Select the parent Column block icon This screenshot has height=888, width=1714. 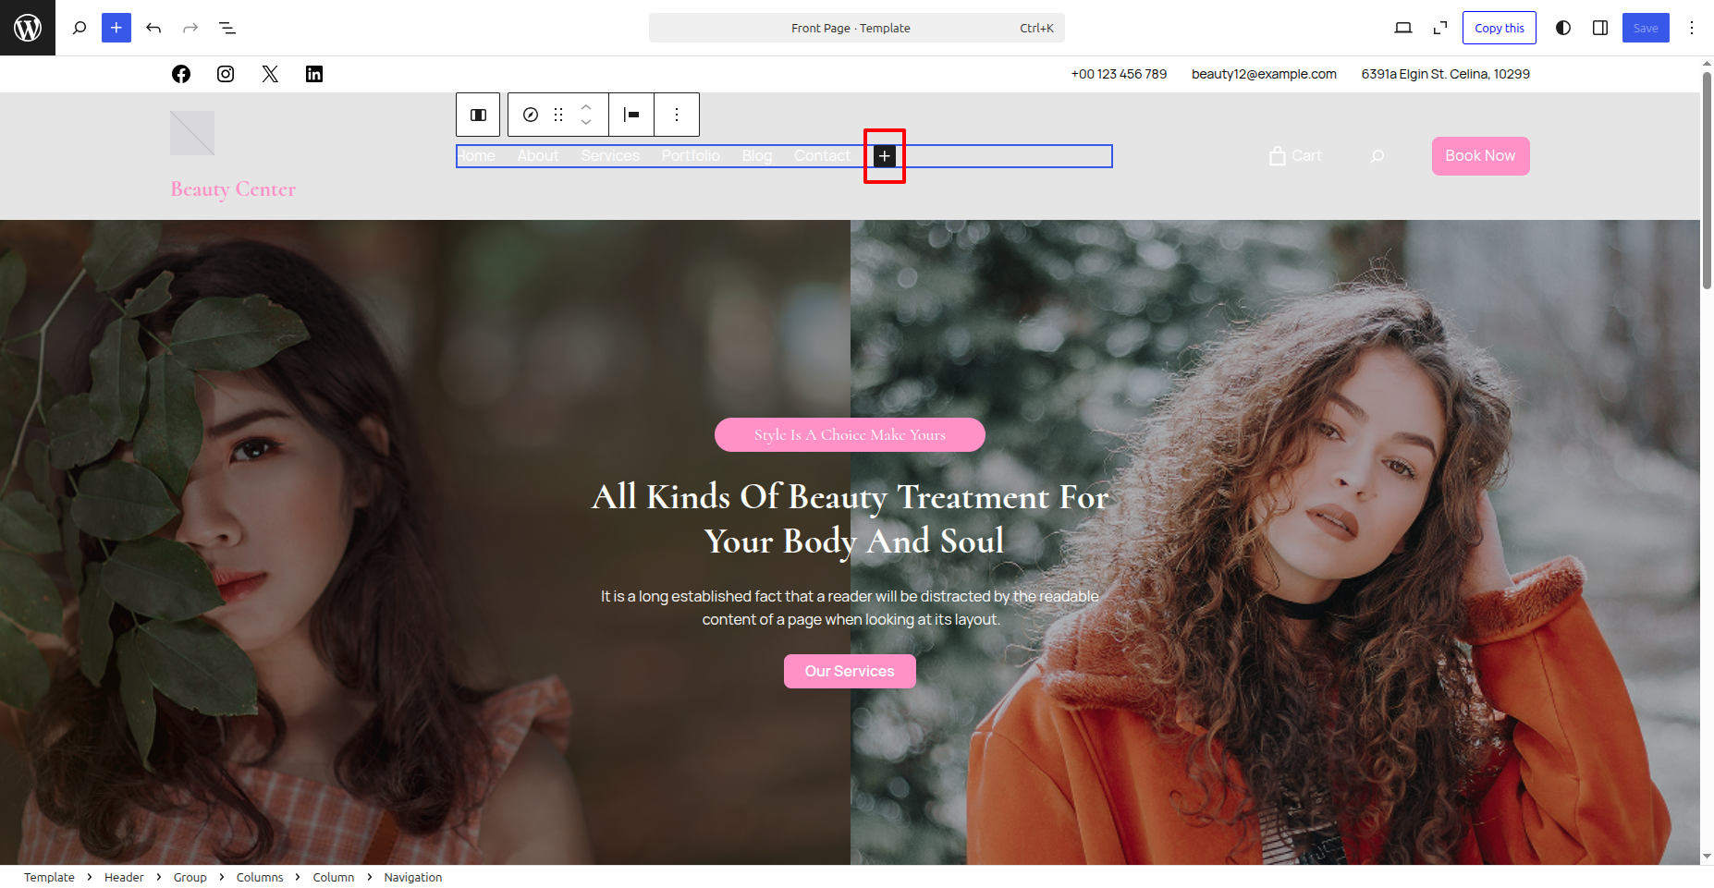(x=478, y=115)
